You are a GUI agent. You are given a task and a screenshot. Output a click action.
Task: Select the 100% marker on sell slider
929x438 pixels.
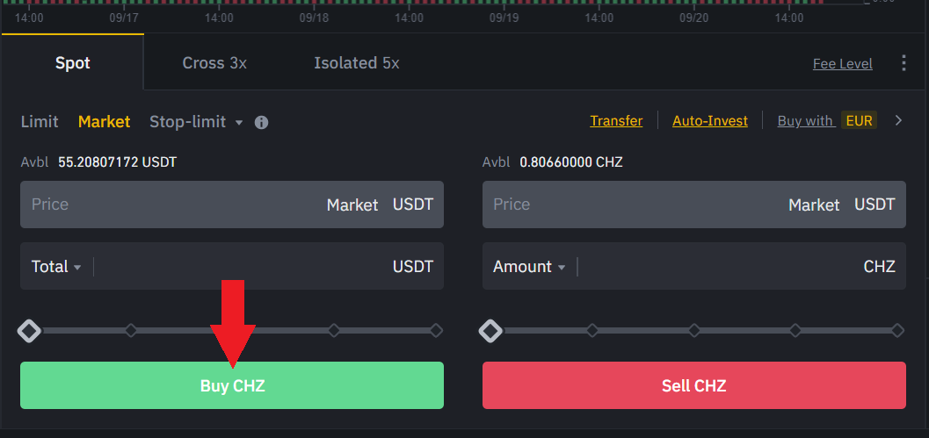pos(897,331)
